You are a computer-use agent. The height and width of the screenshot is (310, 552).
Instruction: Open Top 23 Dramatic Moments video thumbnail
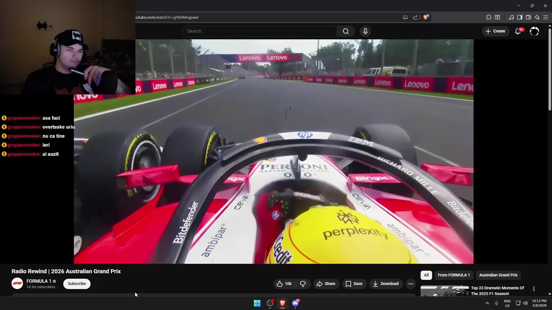(x=445, y=291)
